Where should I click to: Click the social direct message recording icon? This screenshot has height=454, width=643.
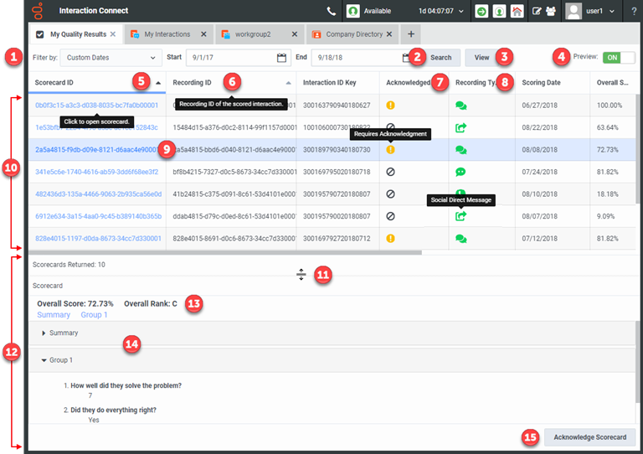pos(461,215)
